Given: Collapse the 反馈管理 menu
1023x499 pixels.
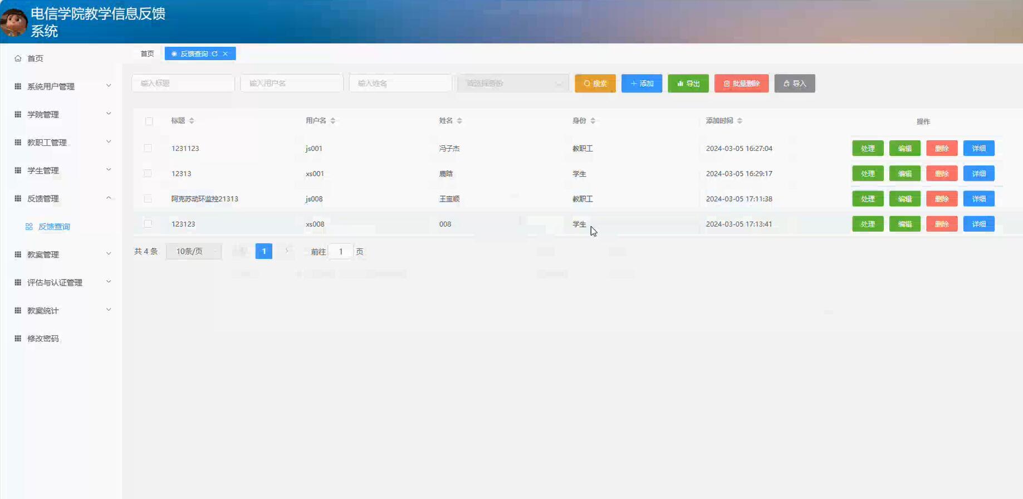Looking at the screenshot, I should coord(109,198).
